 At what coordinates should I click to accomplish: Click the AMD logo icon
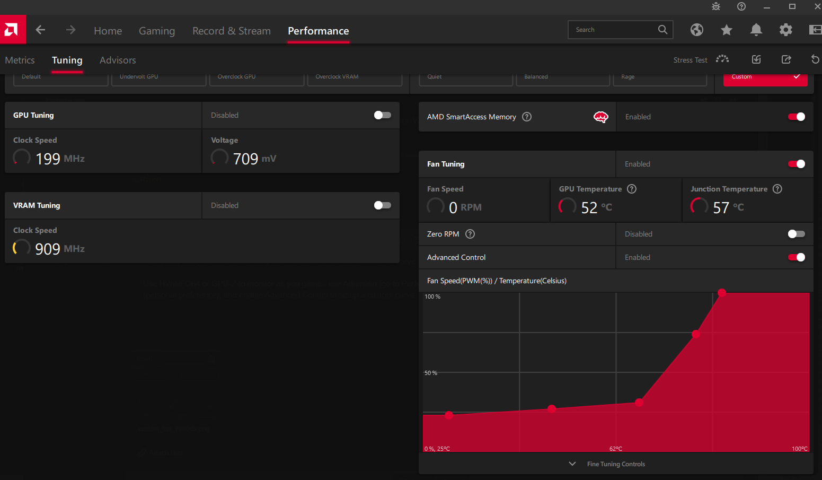[x=12, y=30]
